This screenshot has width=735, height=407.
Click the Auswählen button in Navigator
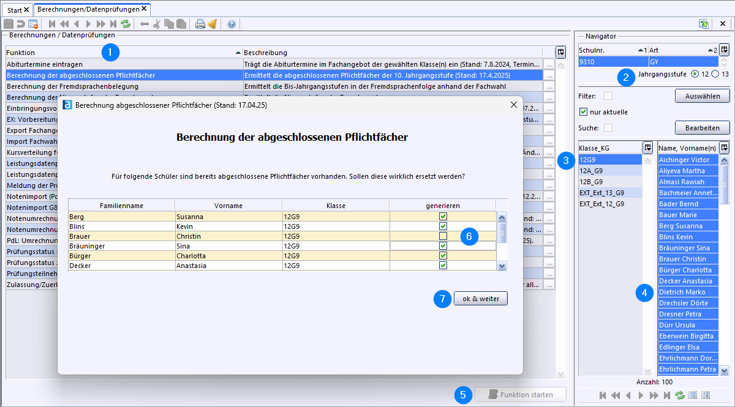(x=702, y=96)
